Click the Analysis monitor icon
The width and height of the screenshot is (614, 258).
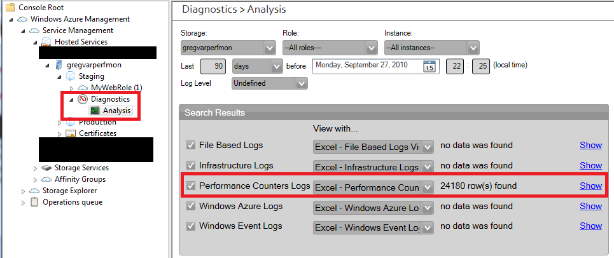tap(95, 111)
